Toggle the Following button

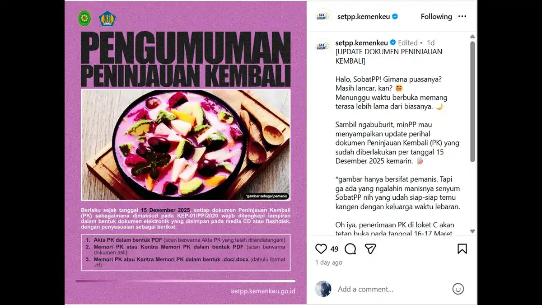[x=436, y=16]
